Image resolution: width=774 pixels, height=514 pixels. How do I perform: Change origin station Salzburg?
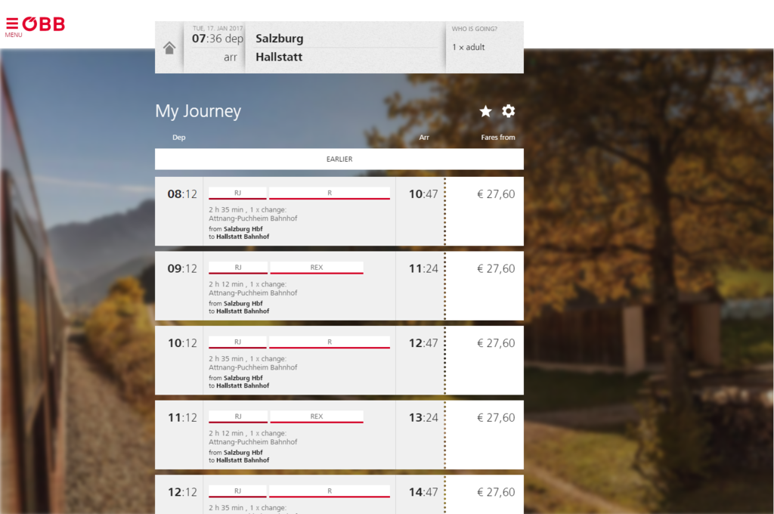280,39
